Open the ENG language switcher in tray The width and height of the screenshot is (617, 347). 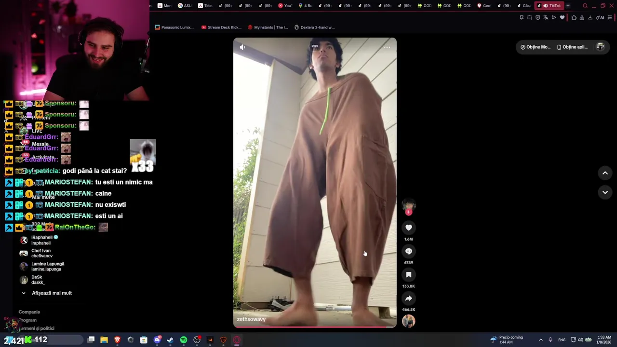tap(562, 340)
